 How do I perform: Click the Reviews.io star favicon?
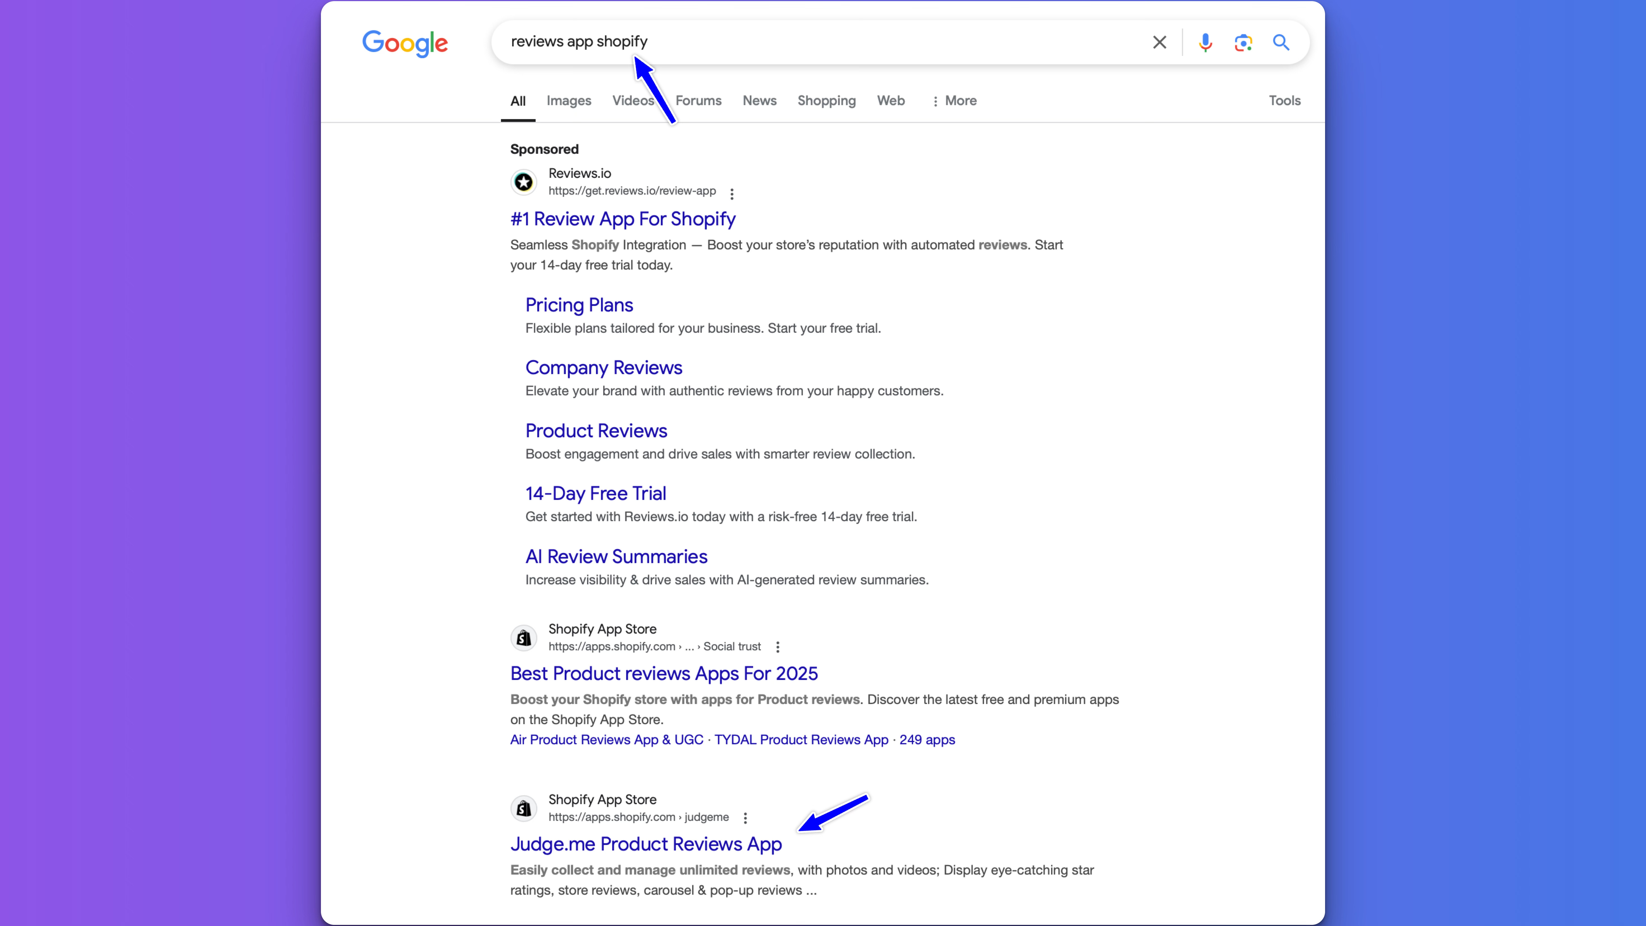[x=523, y=182]
